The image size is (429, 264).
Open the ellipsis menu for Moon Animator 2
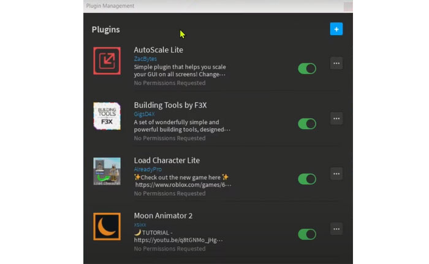pyautogui.click(x=336, y=229)
